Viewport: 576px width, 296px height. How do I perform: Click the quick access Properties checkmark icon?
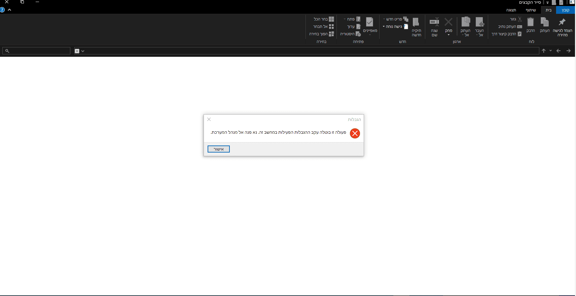561,2
